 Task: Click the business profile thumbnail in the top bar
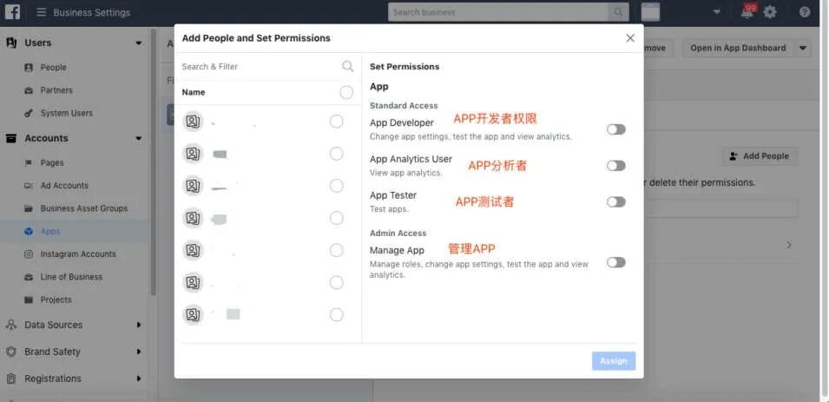point(650,12)
